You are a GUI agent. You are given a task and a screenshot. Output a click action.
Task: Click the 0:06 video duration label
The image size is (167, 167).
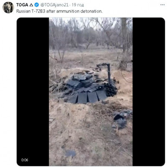click(x=25, y=160)
